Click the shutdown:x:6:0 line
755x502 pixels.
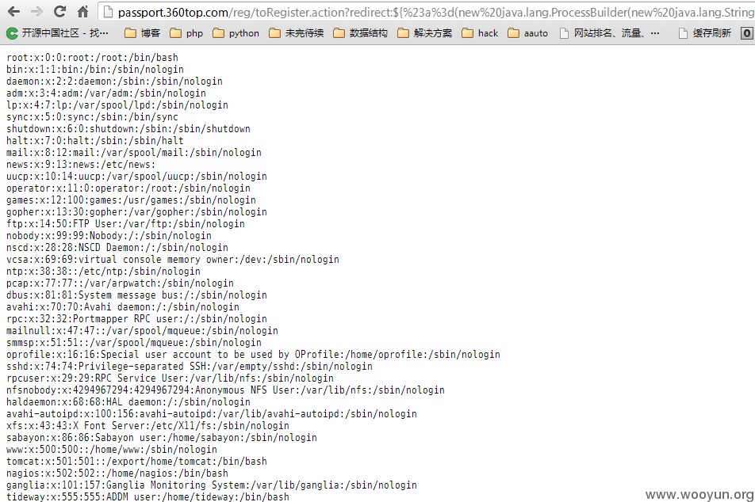pyautogui.click(x=128, y=128)
